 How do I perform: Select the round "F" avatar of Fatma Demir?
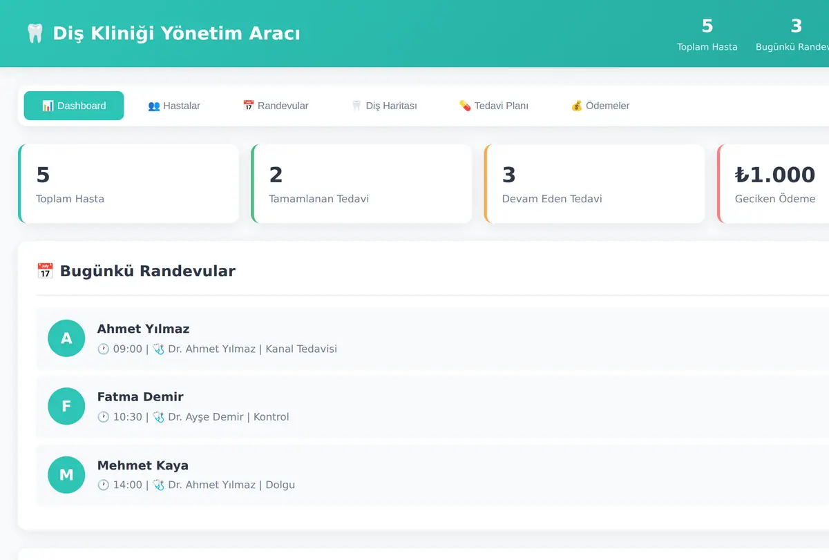(x=66, y=406)
